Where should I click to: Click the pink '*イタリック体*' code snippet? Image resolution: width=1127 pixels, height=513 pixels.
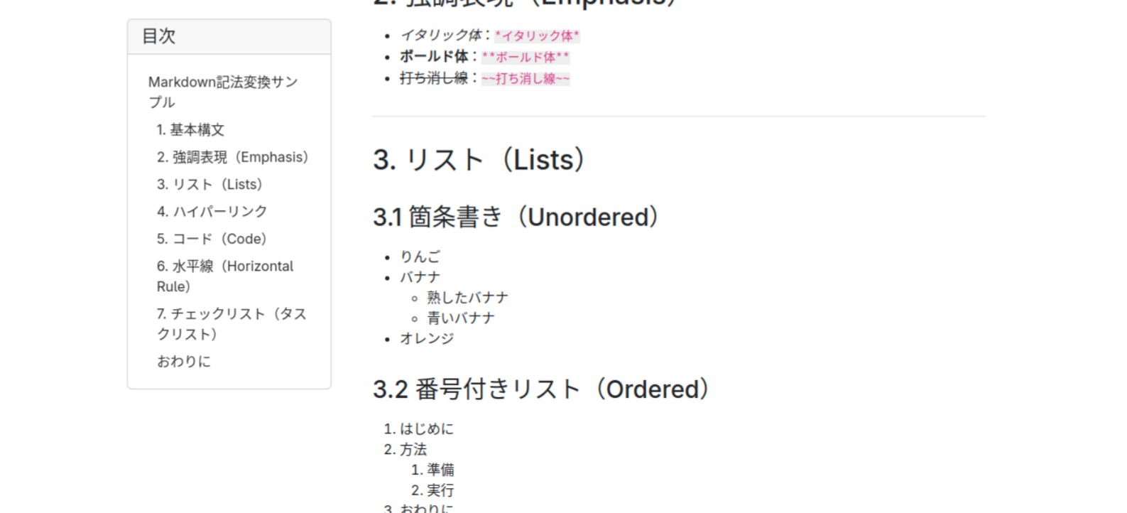click(x=537, y=36)
